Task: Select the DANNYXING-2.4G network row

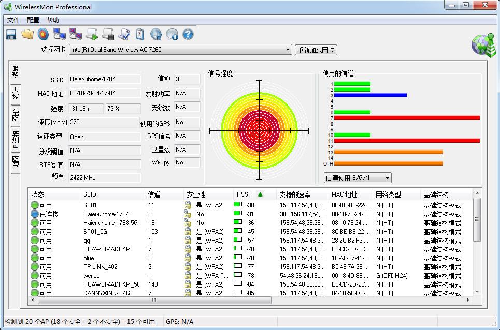Action: [251, 293]
